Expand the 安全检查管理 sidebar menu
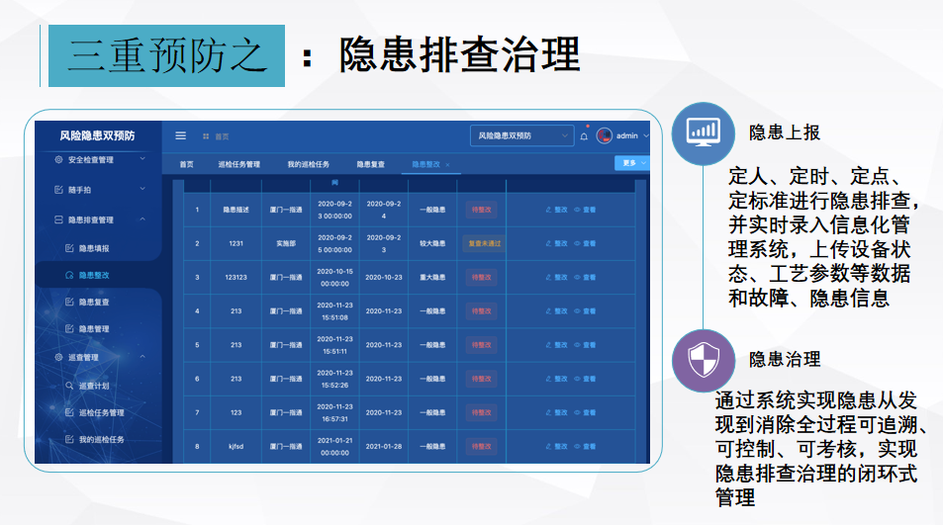 click(100, 159)
